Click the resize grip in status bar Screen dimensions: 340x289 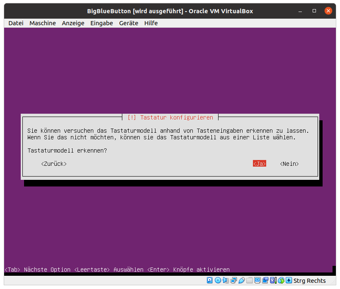point(333,282)
